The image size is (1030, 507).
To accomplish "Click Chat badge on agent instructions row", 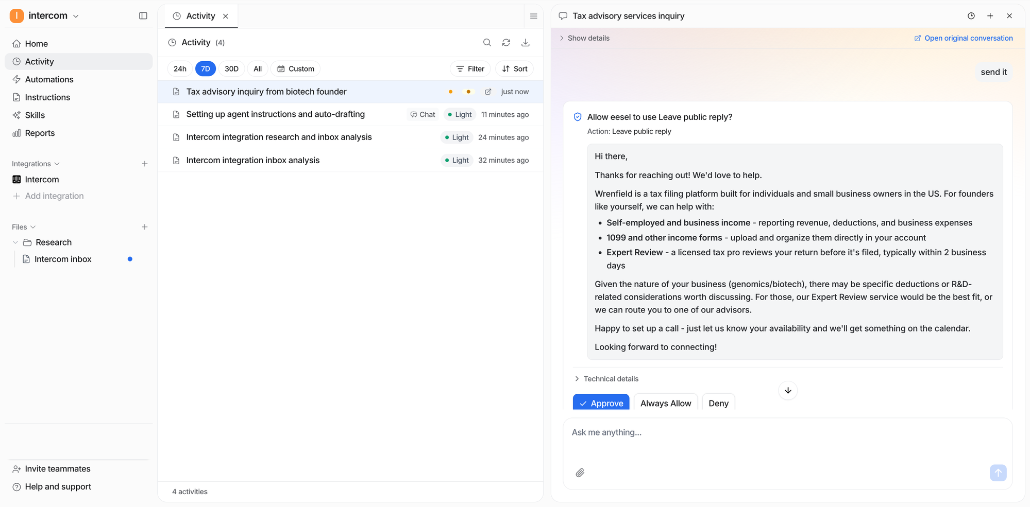I will 423,114.
